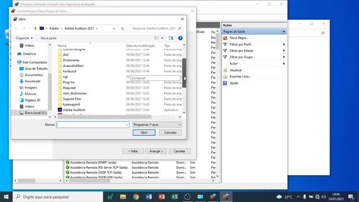Click Atualizar in the Ações panel
359x202 pixels.
(x=236, y=70)
